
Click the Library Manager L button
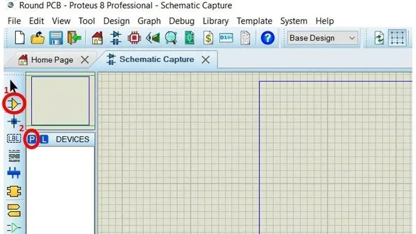44,139
